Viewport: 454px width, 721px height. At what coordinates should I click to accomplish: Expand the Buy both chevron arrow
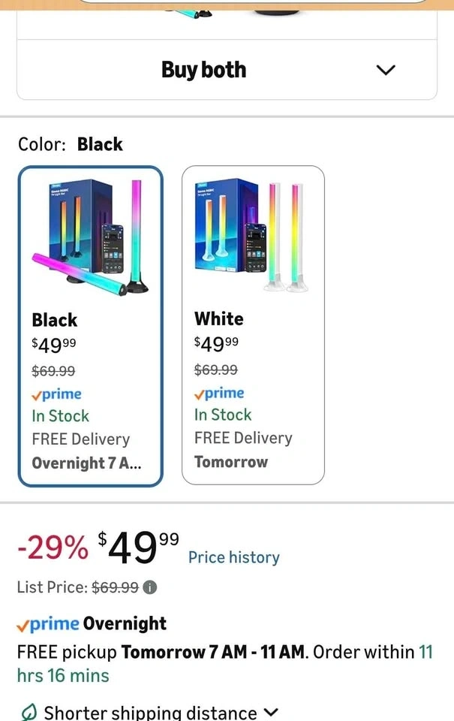tap(385, 70)
